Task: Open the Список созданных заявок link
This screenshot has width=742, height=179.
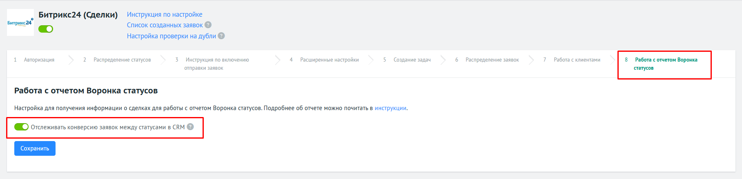Action: coord(165,25)
